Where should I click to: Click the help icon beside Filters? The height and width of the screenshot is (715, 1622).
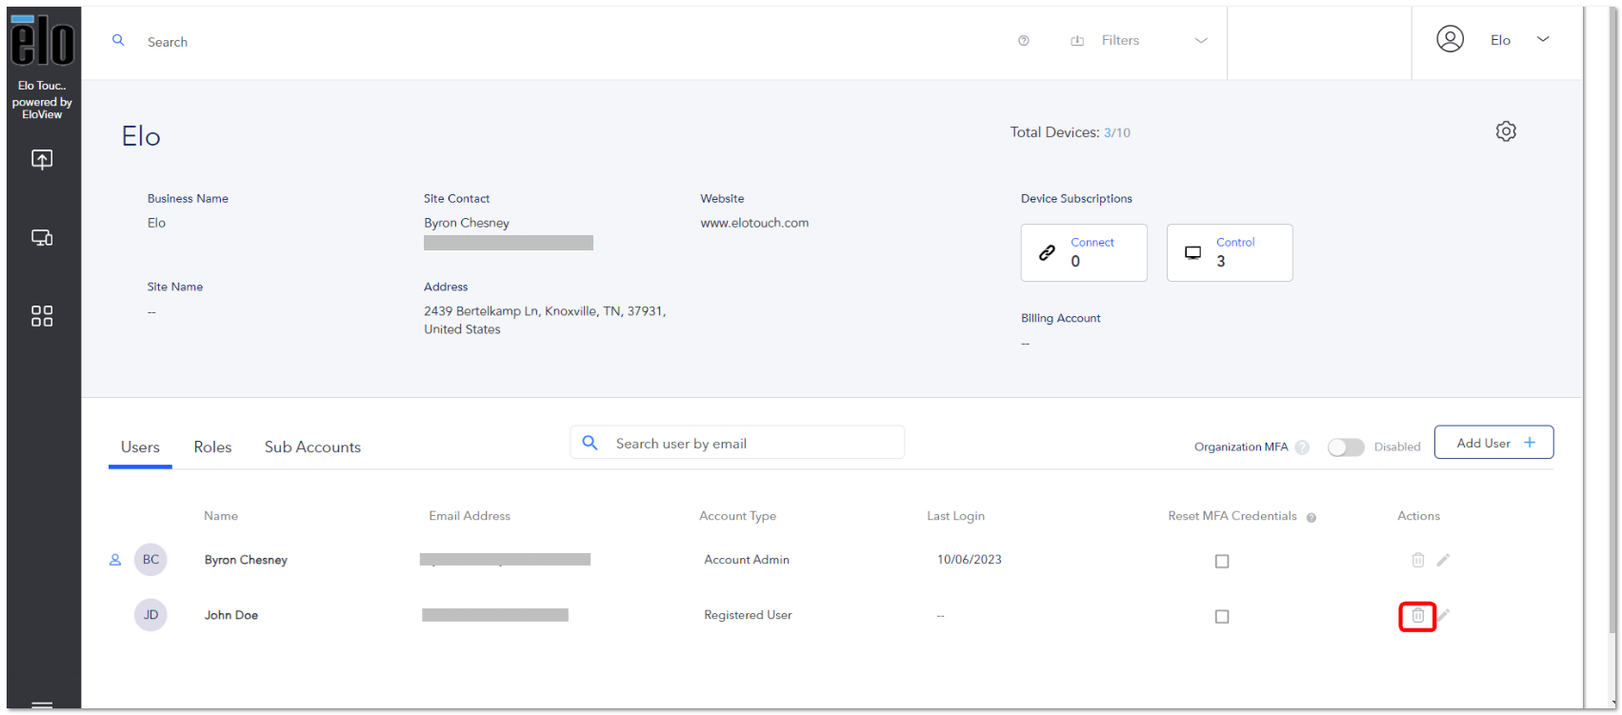click(1024, 41)
